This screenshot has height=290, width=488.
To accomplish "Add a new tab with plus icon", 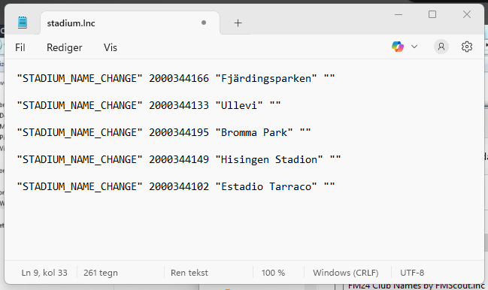I will point(238,23).
